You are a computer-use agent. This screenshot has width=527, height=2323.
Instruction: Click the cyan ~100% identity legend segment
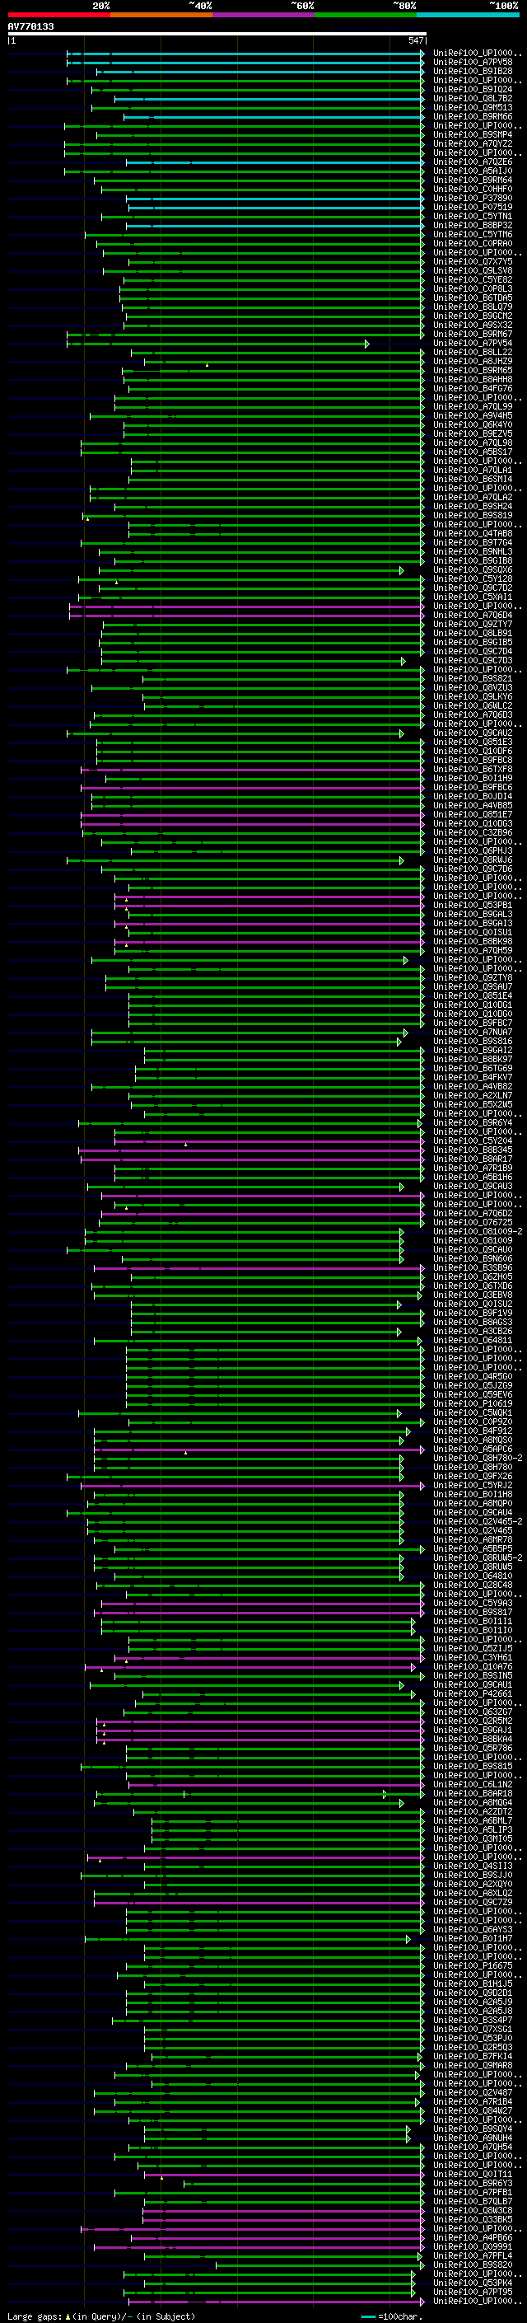(468, 15)
